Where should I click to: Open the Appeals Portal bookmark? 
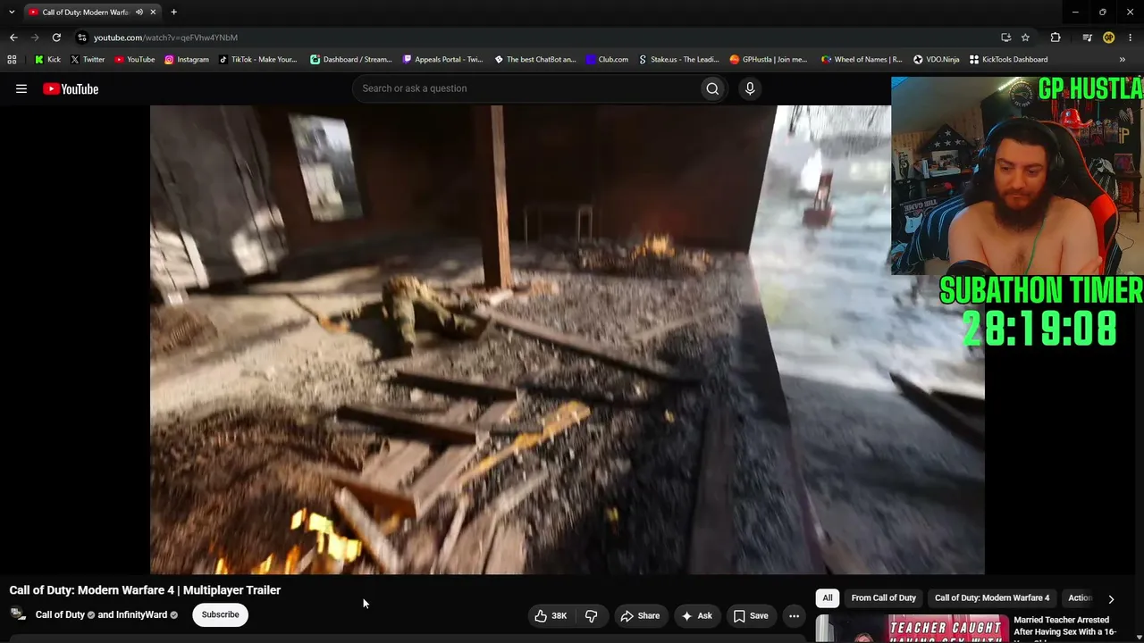443,60
